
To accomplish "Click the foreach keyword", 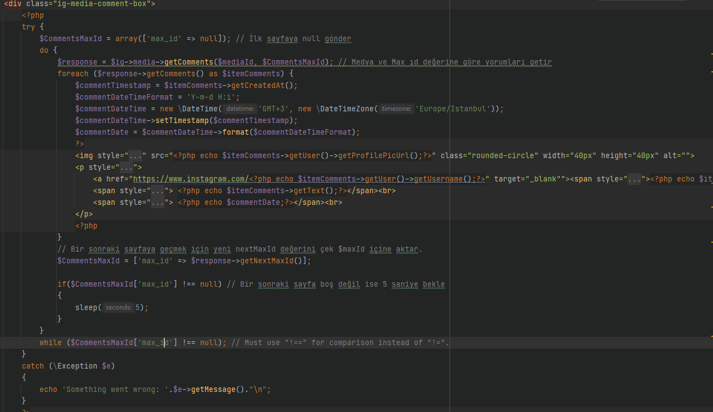I will [x=73, y=74].
